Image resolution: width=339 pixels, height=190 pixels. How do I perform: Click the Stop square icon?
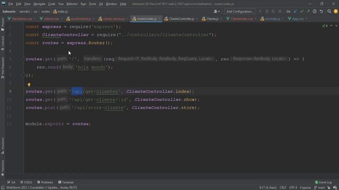[280, 12]
